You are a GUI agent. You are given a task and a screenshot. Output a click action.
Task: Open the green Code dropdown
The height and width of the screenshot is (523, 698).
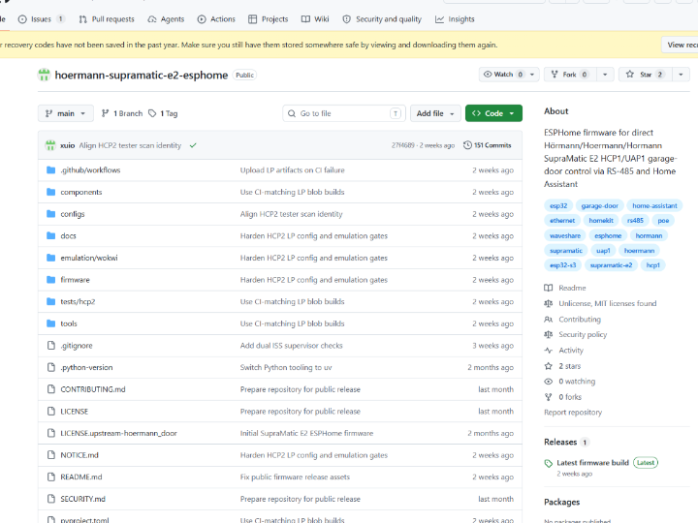tap(493, 113)
